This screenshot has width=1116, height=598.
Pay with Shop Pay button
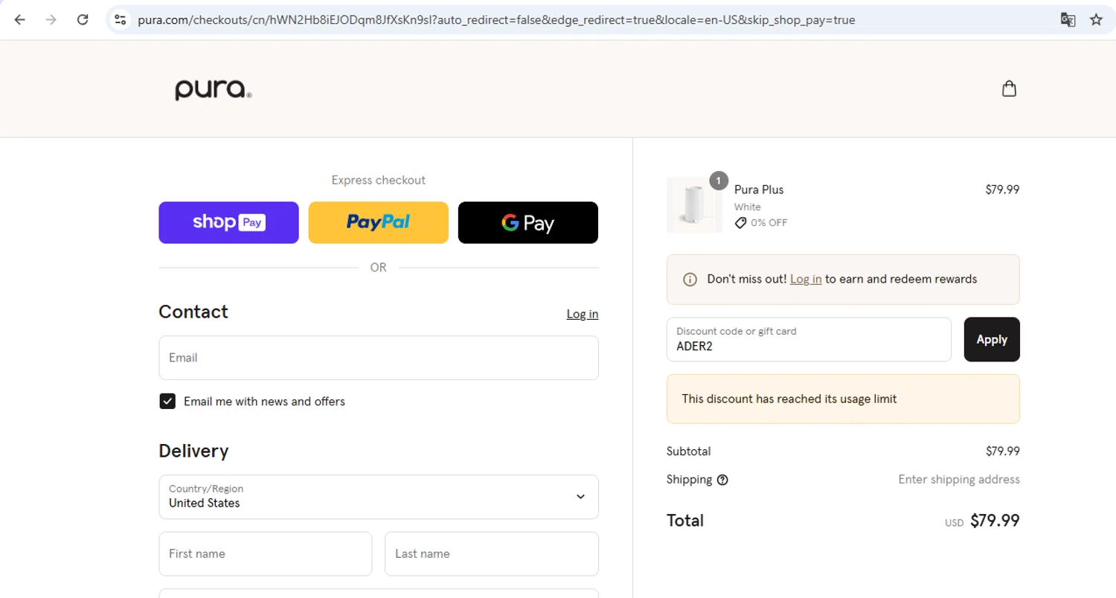click(x=228, y=222)
